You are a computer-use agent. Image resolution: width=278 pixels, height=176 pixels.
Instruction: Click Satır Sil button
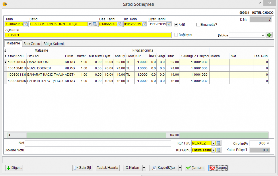pos(82,168)
